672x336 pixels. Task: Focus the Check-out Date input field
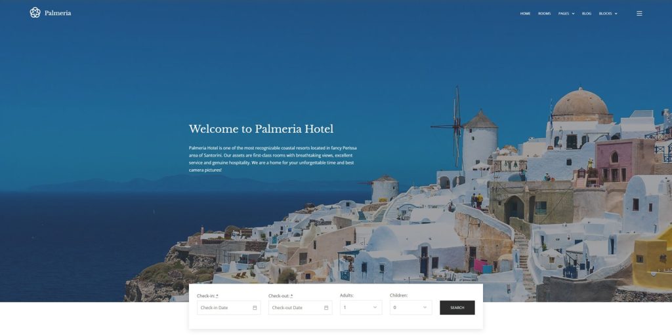point(300,308)
